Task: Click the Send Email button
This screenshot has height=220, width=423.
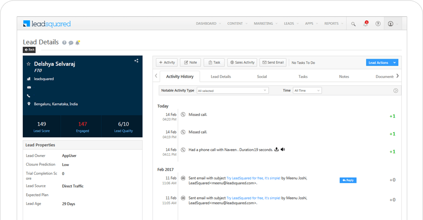Action: pyautogui.click(x=272, y=62)
